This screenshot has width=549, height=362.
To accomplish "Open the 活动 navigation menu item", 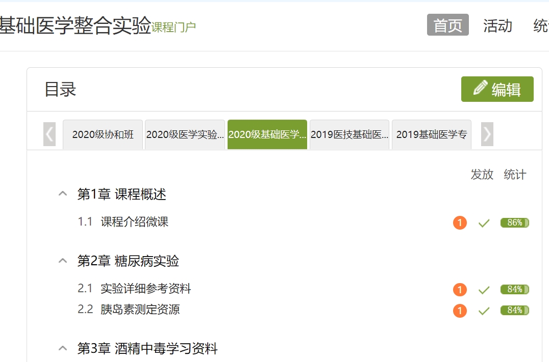I will point(497,25).
